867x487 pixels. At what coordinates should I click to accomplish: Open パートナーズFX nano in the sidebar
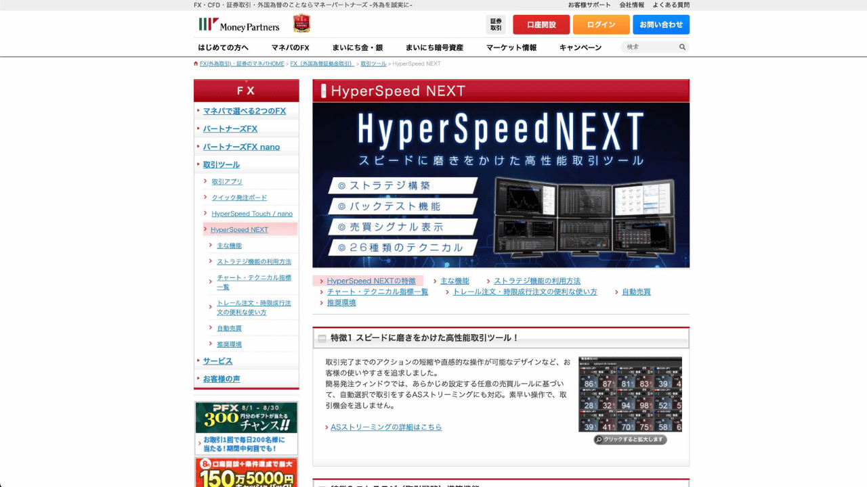point(241,147)
